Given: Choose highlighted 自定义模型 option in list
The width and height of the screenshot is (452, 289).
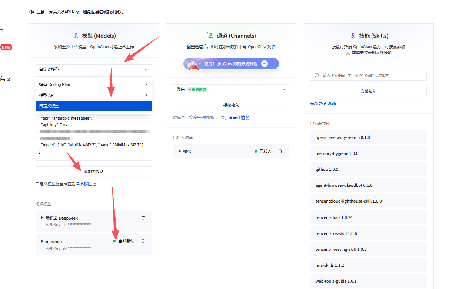Looking at the screenshot, I should point(94,106).
